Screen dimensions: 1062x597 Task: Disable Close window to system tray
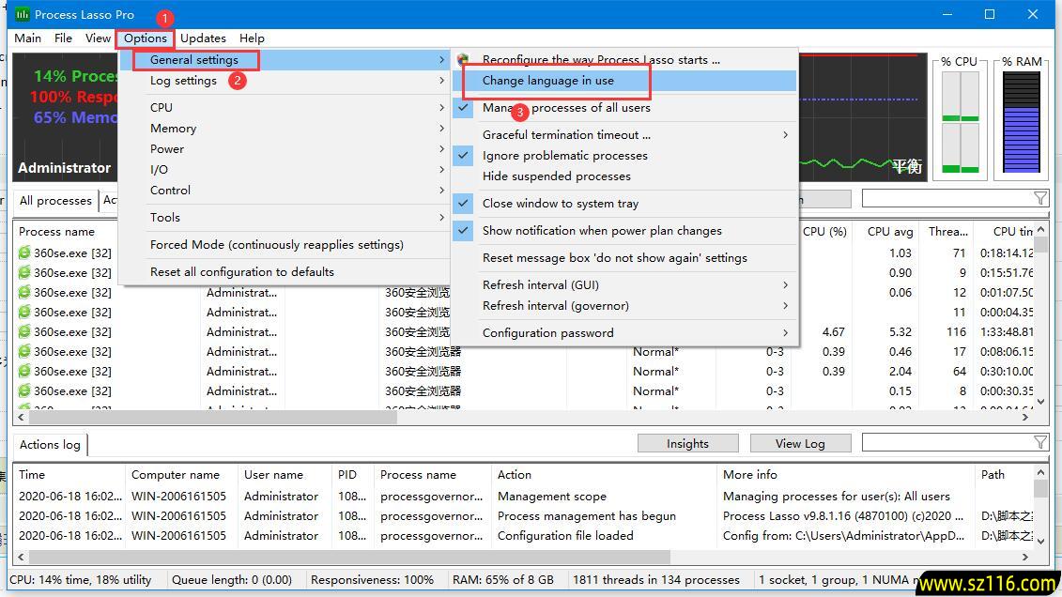[560, 203]
